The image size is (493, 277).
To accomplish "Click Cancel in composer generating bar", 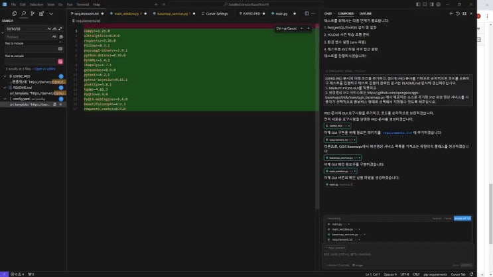I will (x=447, y=219).
